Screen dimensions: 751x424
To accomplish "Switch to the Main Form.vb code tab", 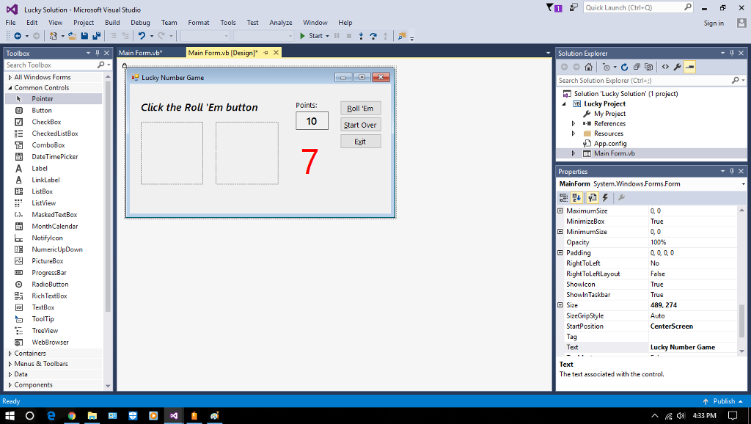I will [x=139, y=52].
